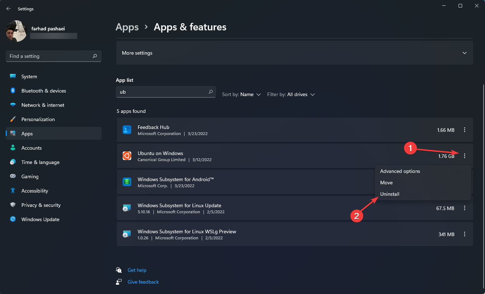485x294 pixels.
Task: Click the search magnifier in App list
Action: point(211,92)
